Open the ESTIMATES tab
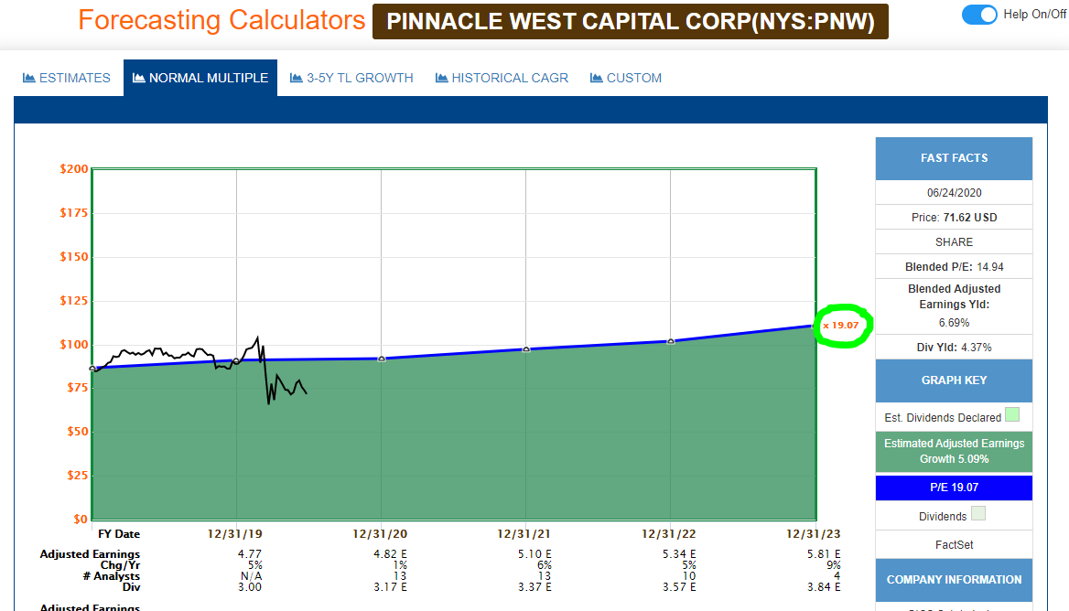The width and height of the screenshot is (1069, 611). point(67,78)
